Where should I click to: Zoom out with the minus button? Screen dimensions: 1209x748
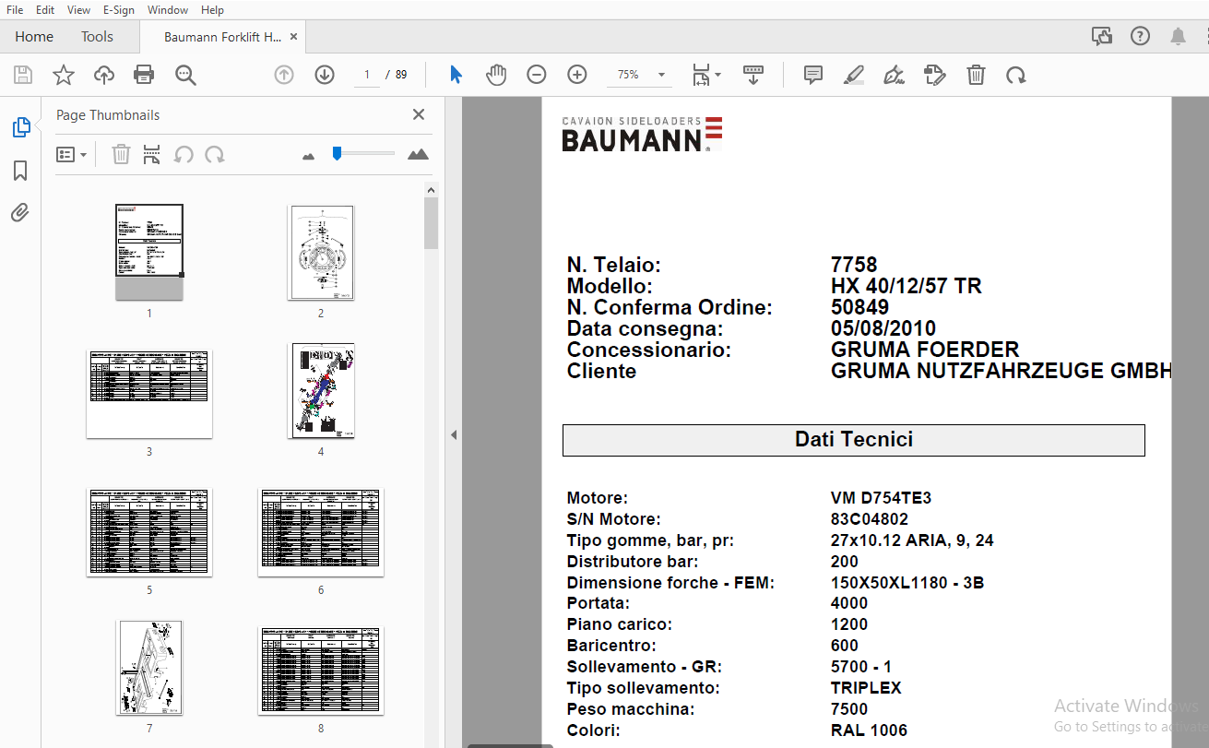pos(537,75)
